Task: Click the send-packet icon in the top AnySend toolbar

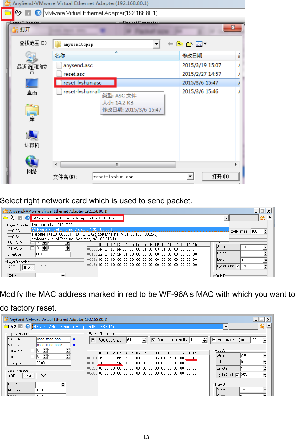Action: (x=18, y=13)
